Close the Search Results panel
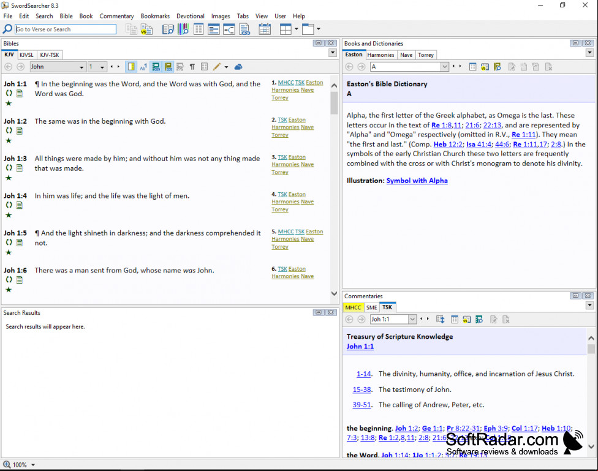The width and height of the screenshot is (598, 471). click(331, 312)
